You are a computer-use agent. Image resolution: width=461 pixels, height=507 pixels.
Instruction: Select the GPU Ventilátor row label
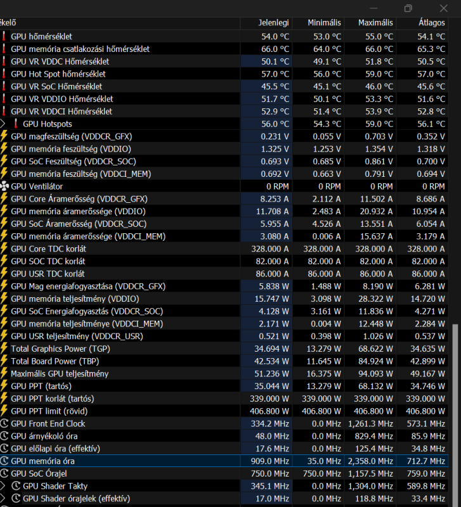click(37, 186)
